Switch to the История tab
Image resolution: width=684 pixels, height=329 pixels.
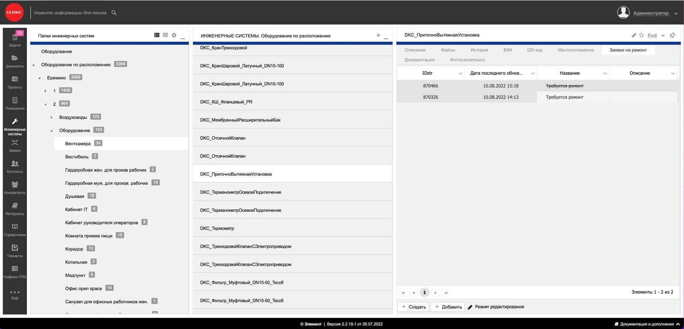tap(479, 50)
